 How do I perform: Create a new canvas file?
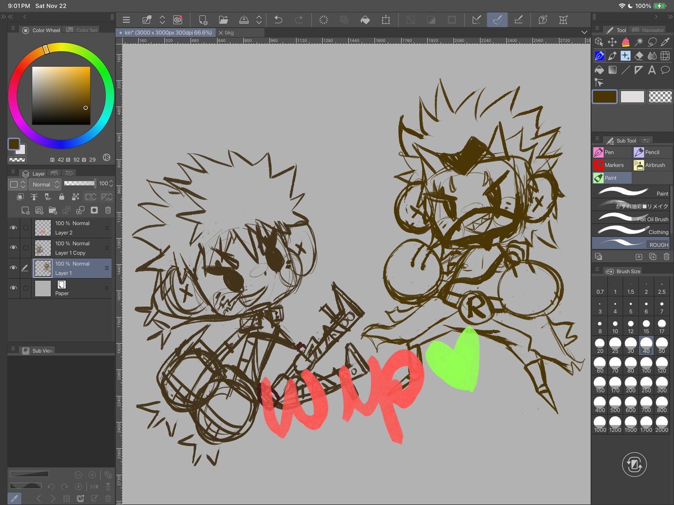click(203, 20)
